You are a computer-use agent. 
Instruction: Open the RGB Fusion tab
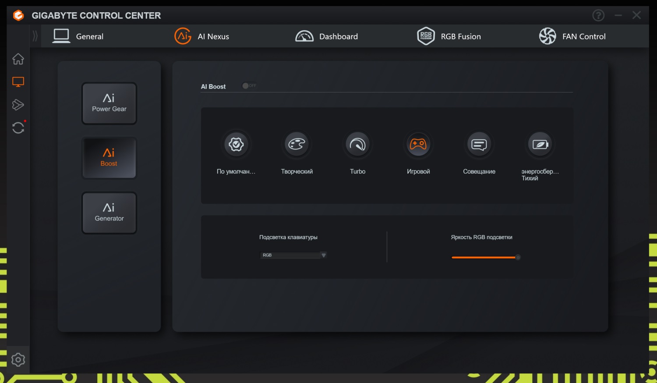(x=449, y=36)
